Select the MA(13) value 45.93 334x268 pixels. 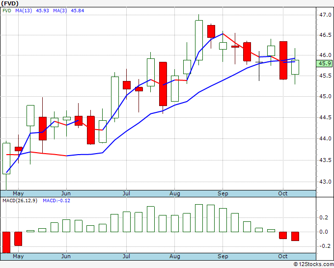pos(43,11)
